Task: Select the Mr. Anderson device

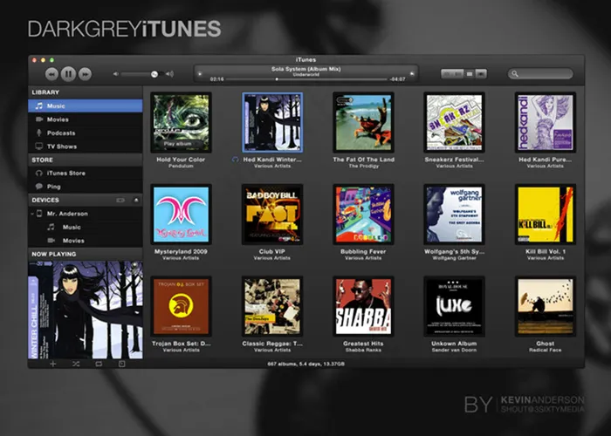Action: (86, 214)
